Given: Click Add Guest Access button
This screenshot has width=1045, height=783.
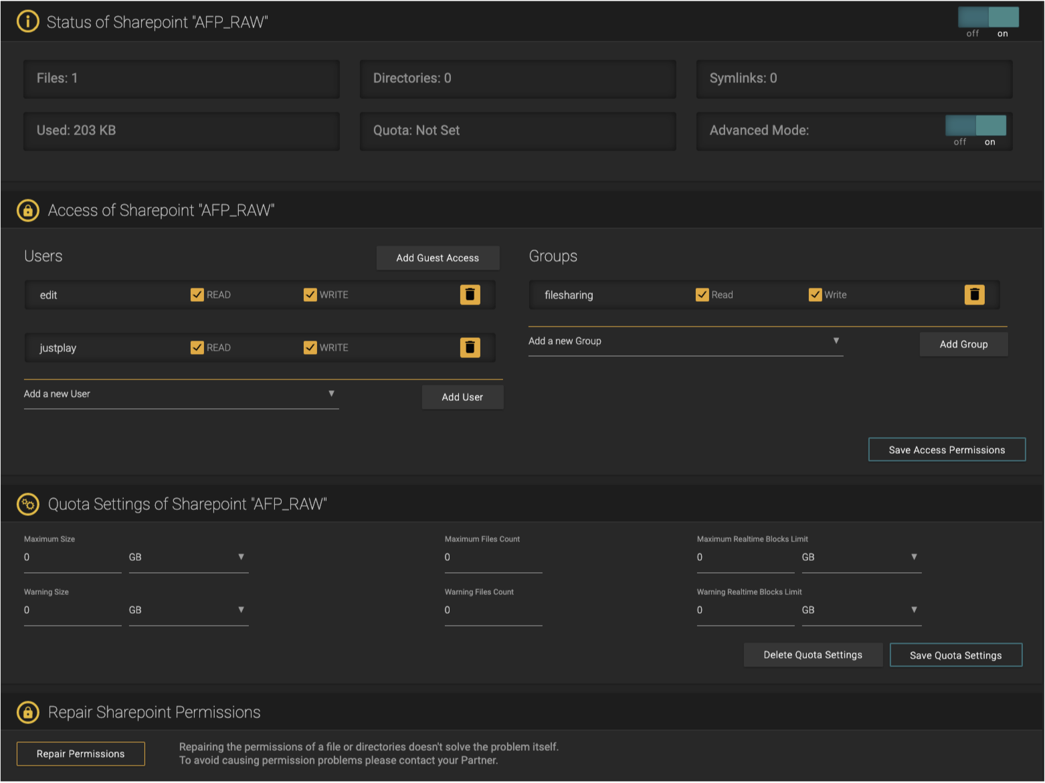Looking at the screenshot, I should (x=438, y=258).
